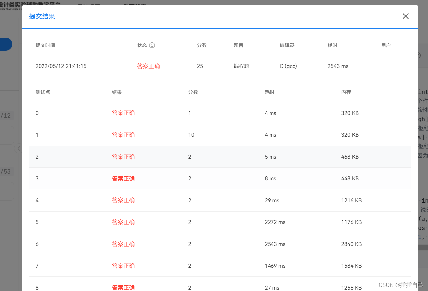Click 答案正确 result for test point 2

point(123,157)
